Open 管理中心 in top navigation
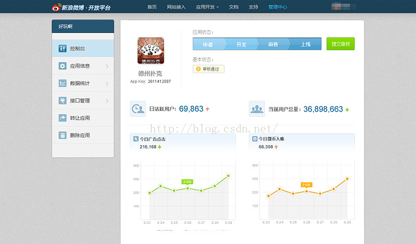Viewport: 416px width, 244px height. 278,7
